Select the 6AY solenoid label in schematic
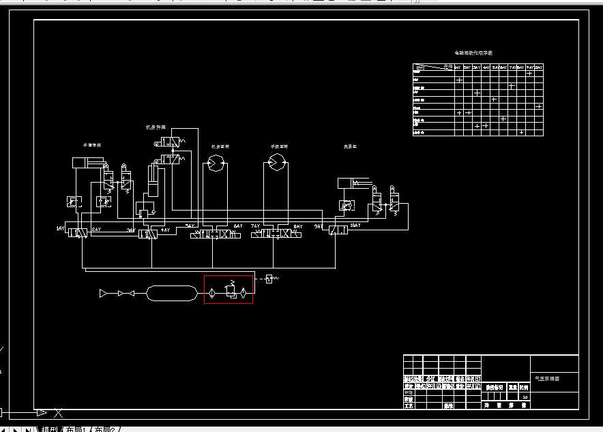The width and height of the screenshot is (603, 432). (238, 226)
